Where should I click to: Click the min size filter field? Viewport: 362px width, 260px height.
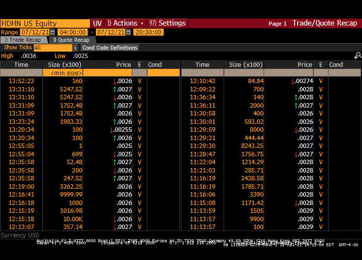(x=63, y=73)
